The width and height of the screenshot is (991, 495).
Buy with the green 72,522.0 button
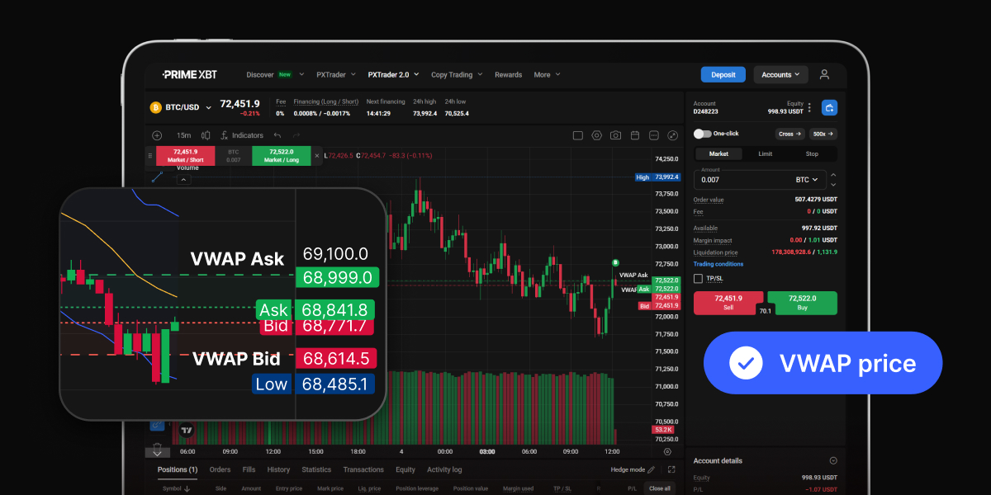(802, 303)
